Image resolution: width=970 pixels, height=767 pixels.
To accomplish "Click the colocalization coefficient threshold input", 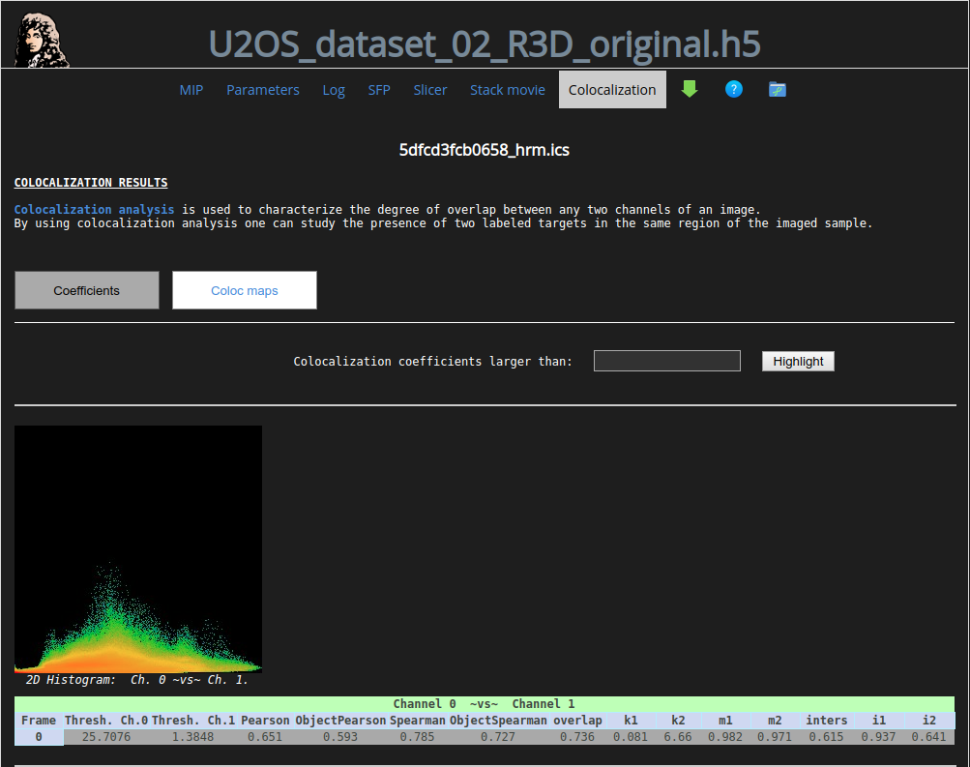I will tap(667, 361).
